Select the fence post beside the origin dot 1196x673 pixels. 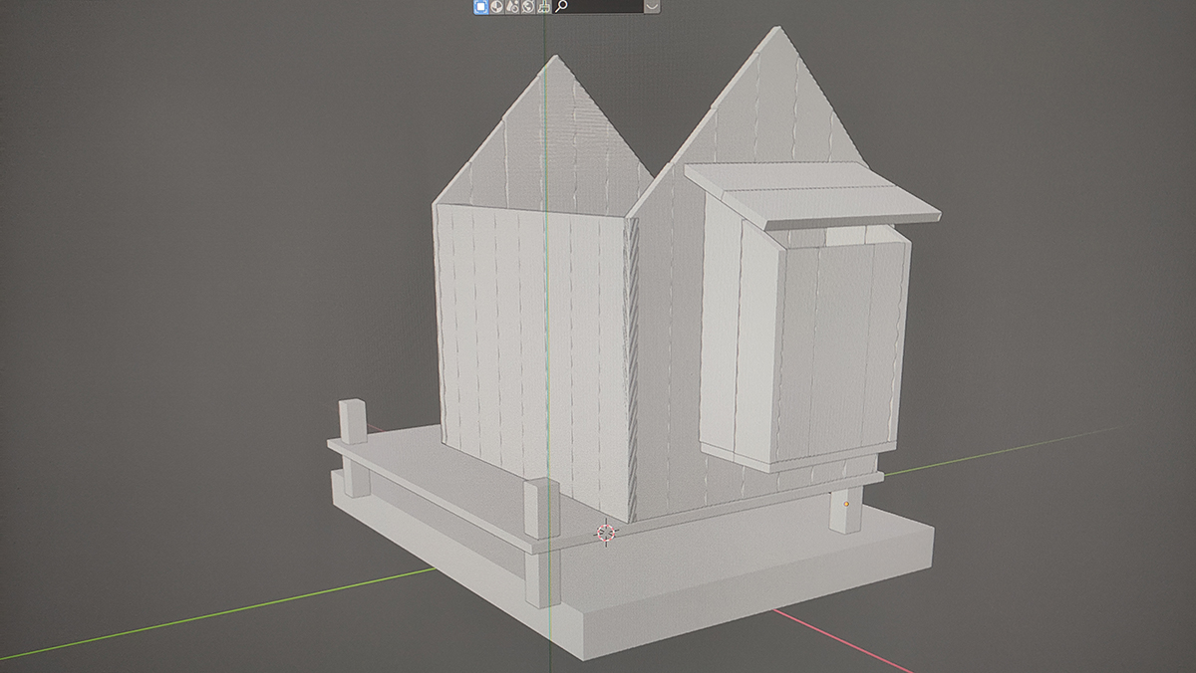[x=844, y=510]
